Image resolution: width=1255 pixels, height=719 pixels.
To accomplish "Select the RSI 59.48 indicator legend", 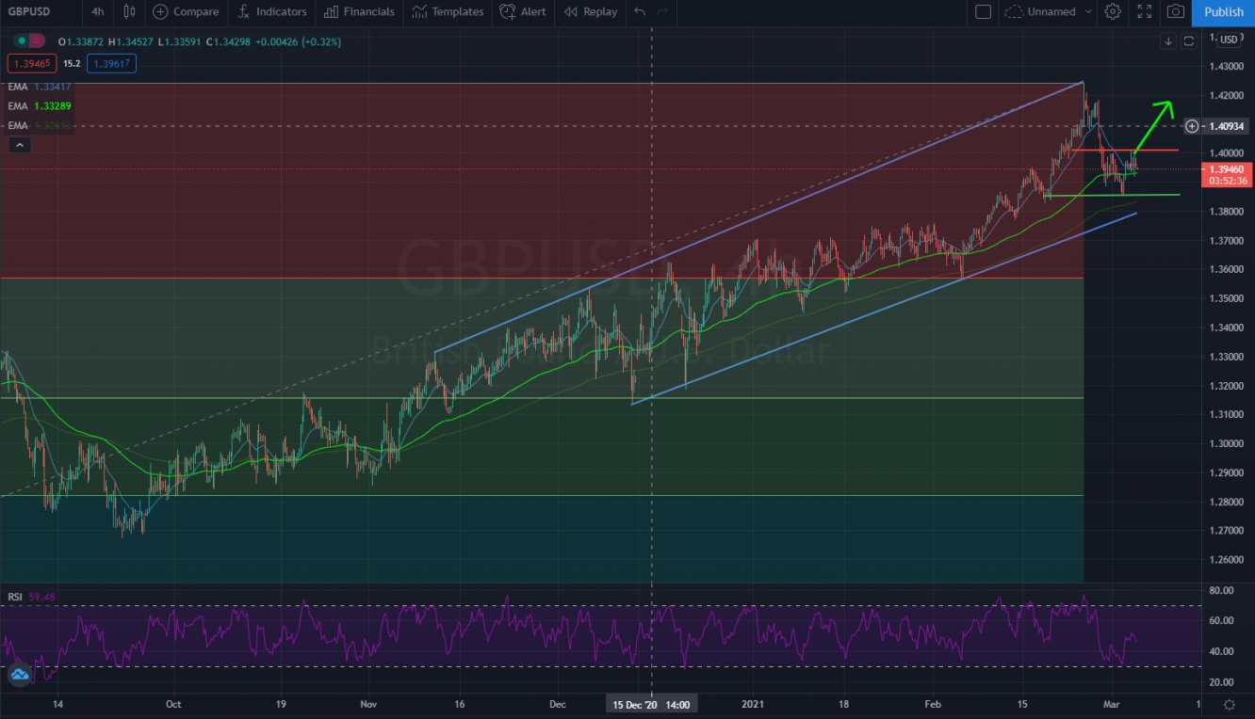I will point(31,597).
